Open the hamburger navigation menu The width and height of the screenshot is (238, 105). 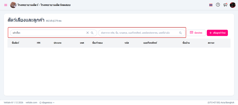point(6,5)
